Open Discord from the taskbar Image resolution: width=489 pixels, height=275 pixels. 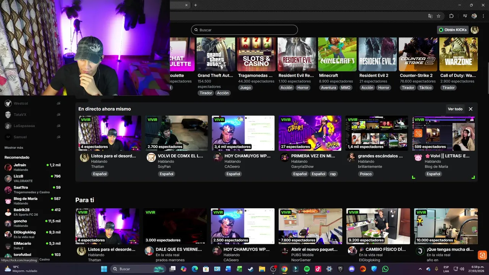coord(351,269)
